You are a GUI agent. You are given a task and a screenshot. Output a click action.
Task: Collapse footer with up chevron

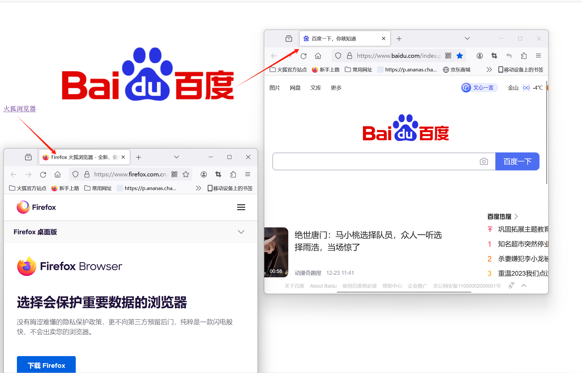coord(524,286)
